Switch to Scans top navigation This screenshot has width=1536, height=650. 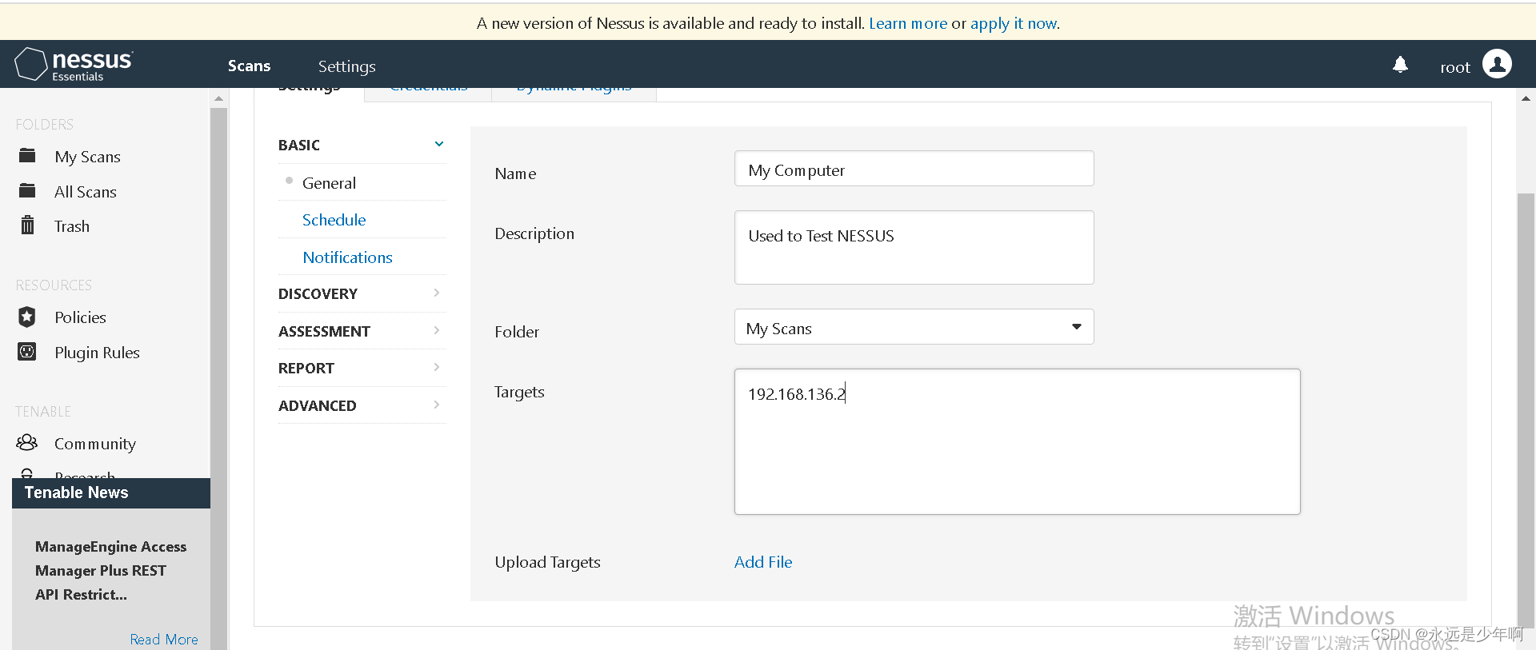click(249, 66)
